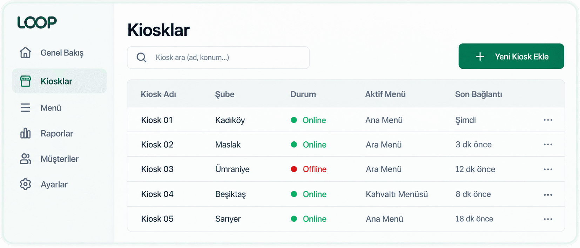
Task: Click Ana Menü cell in Kiosk 01 row
Action: pos(384,120)
